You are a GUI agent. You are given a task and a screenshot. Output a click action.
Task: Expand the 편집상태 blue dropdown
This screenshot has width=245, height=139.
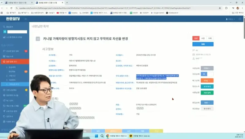(x=207, y=103)
